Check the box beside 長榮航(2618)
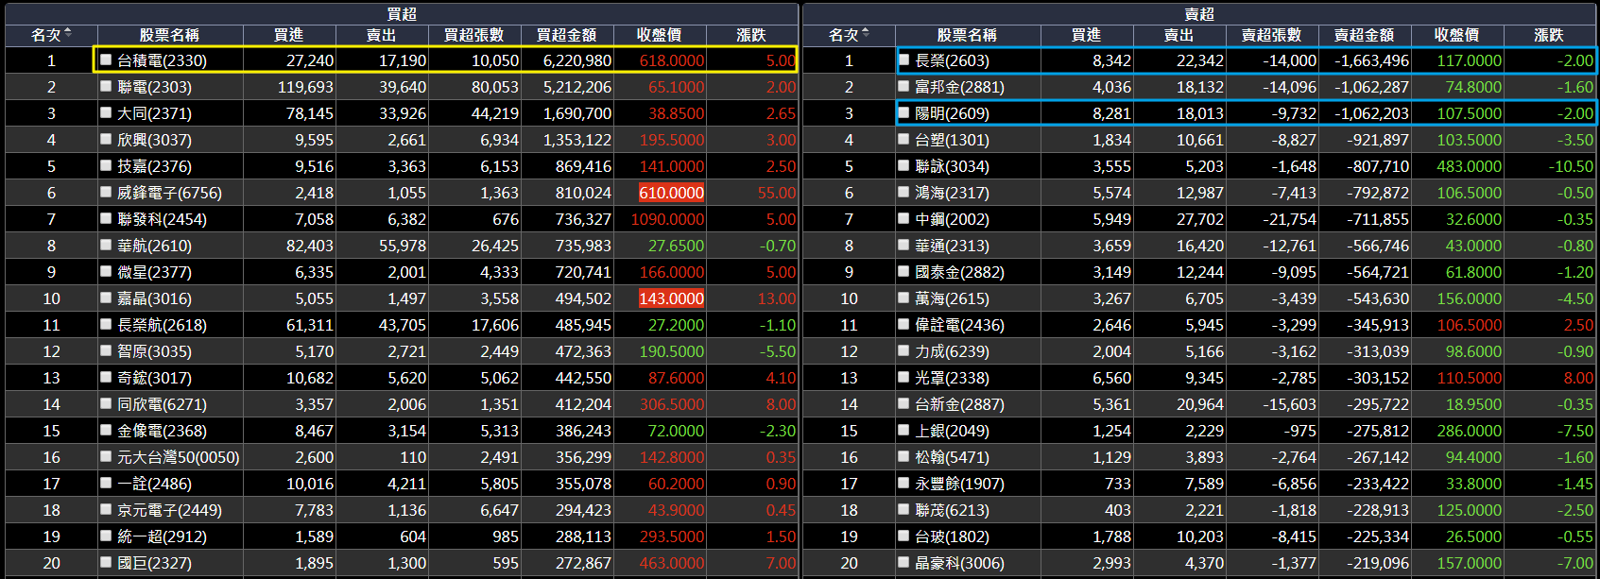 click(x=107, y=324)
